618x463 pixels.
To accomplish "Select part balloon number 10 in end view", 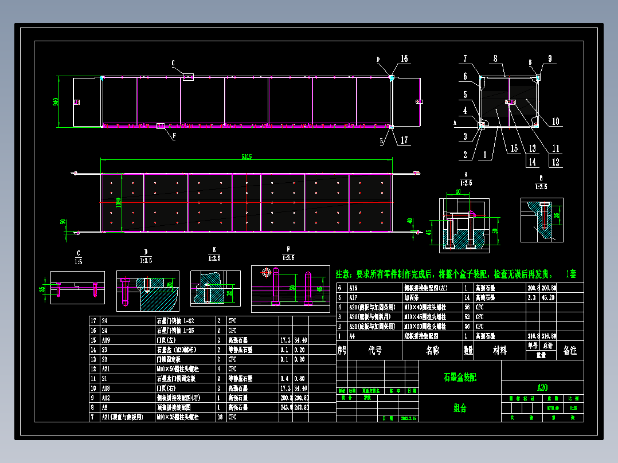I will [556, 121].
